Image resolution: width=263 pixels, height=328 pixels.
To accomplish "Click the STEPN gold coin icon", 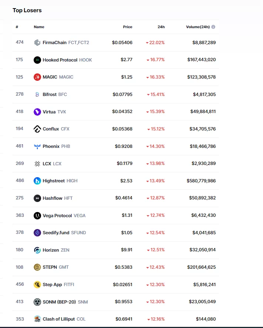I will (x=37, y=267).
